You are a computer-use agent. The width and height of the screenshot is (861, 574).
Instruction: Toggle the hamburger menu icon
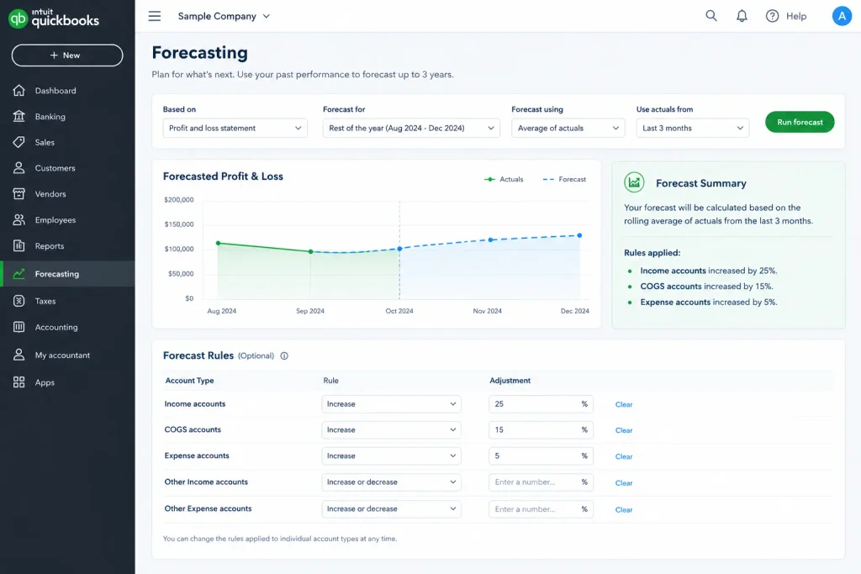click(x=155, y=17)
